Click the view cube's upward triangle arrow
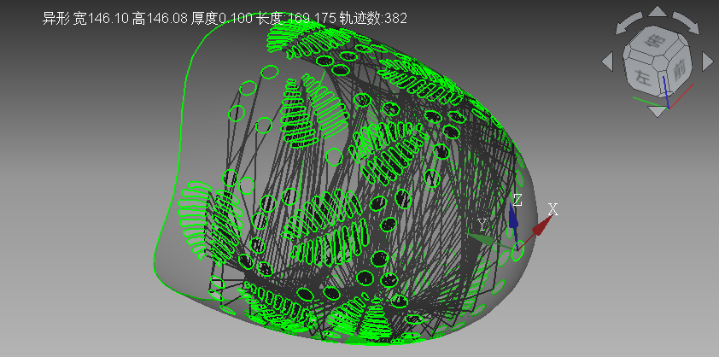This screenshot has height=357, width=719. point(657,12)
